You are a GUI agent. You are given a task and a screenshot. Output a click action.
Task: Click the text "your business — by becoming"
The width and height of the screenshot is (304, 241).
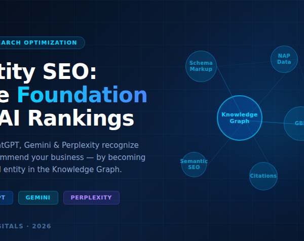(x=88, y=157)
